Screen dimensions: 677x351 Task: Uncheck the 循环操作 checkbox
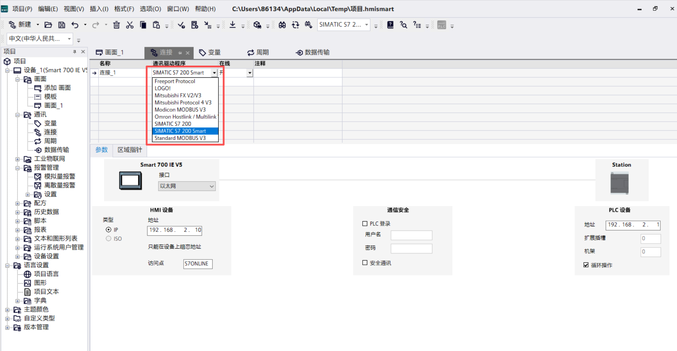(x=586, y=265)
